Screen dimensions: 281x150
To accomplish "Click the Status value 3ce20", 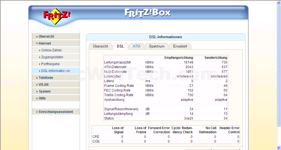I will point(189,118).
